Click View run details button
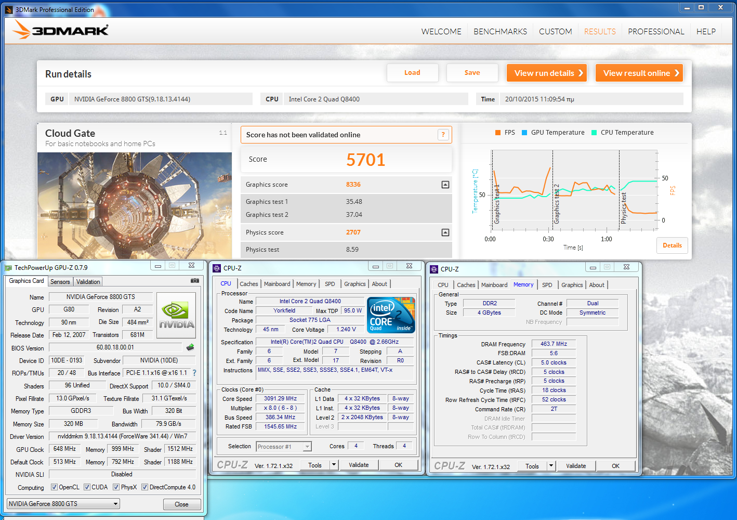Screen dimensions: 737x520 pyautogui.click(x=547, y=73)
